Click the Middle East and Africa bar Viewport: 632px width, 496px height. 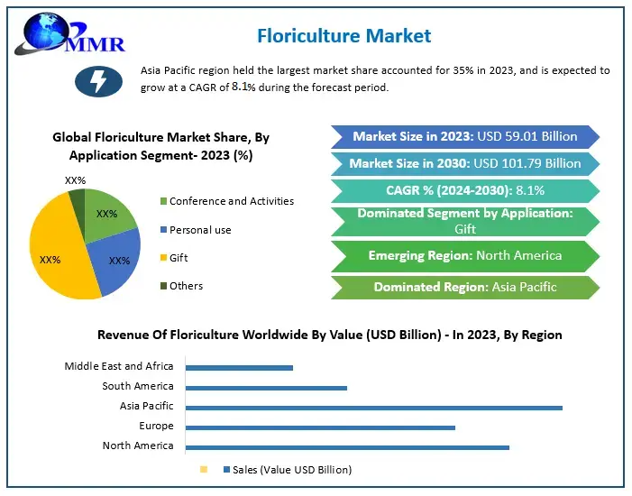point(239,368)
